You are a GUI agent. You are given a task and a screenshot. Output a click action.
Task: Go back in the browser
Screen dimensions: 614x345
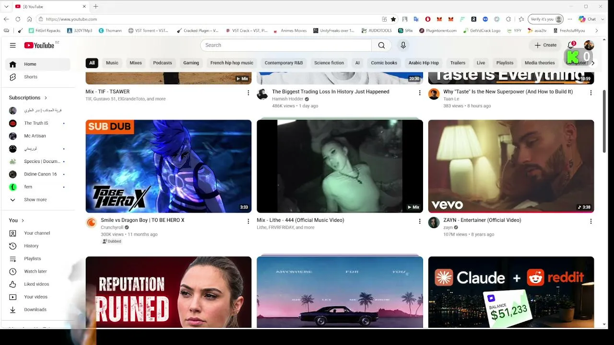pos(6,19)
